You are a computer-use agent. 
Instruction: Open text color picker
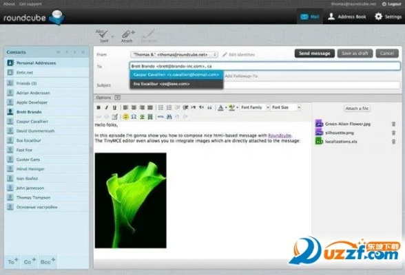[220, 107]
